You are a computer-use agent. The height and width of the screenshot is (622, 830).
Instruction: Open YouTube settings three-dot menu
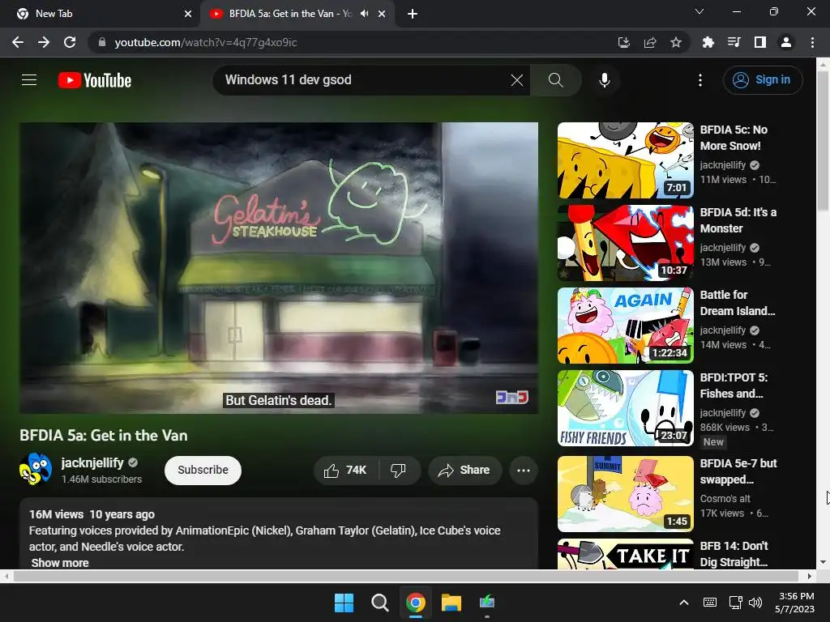tap(700, 80)
